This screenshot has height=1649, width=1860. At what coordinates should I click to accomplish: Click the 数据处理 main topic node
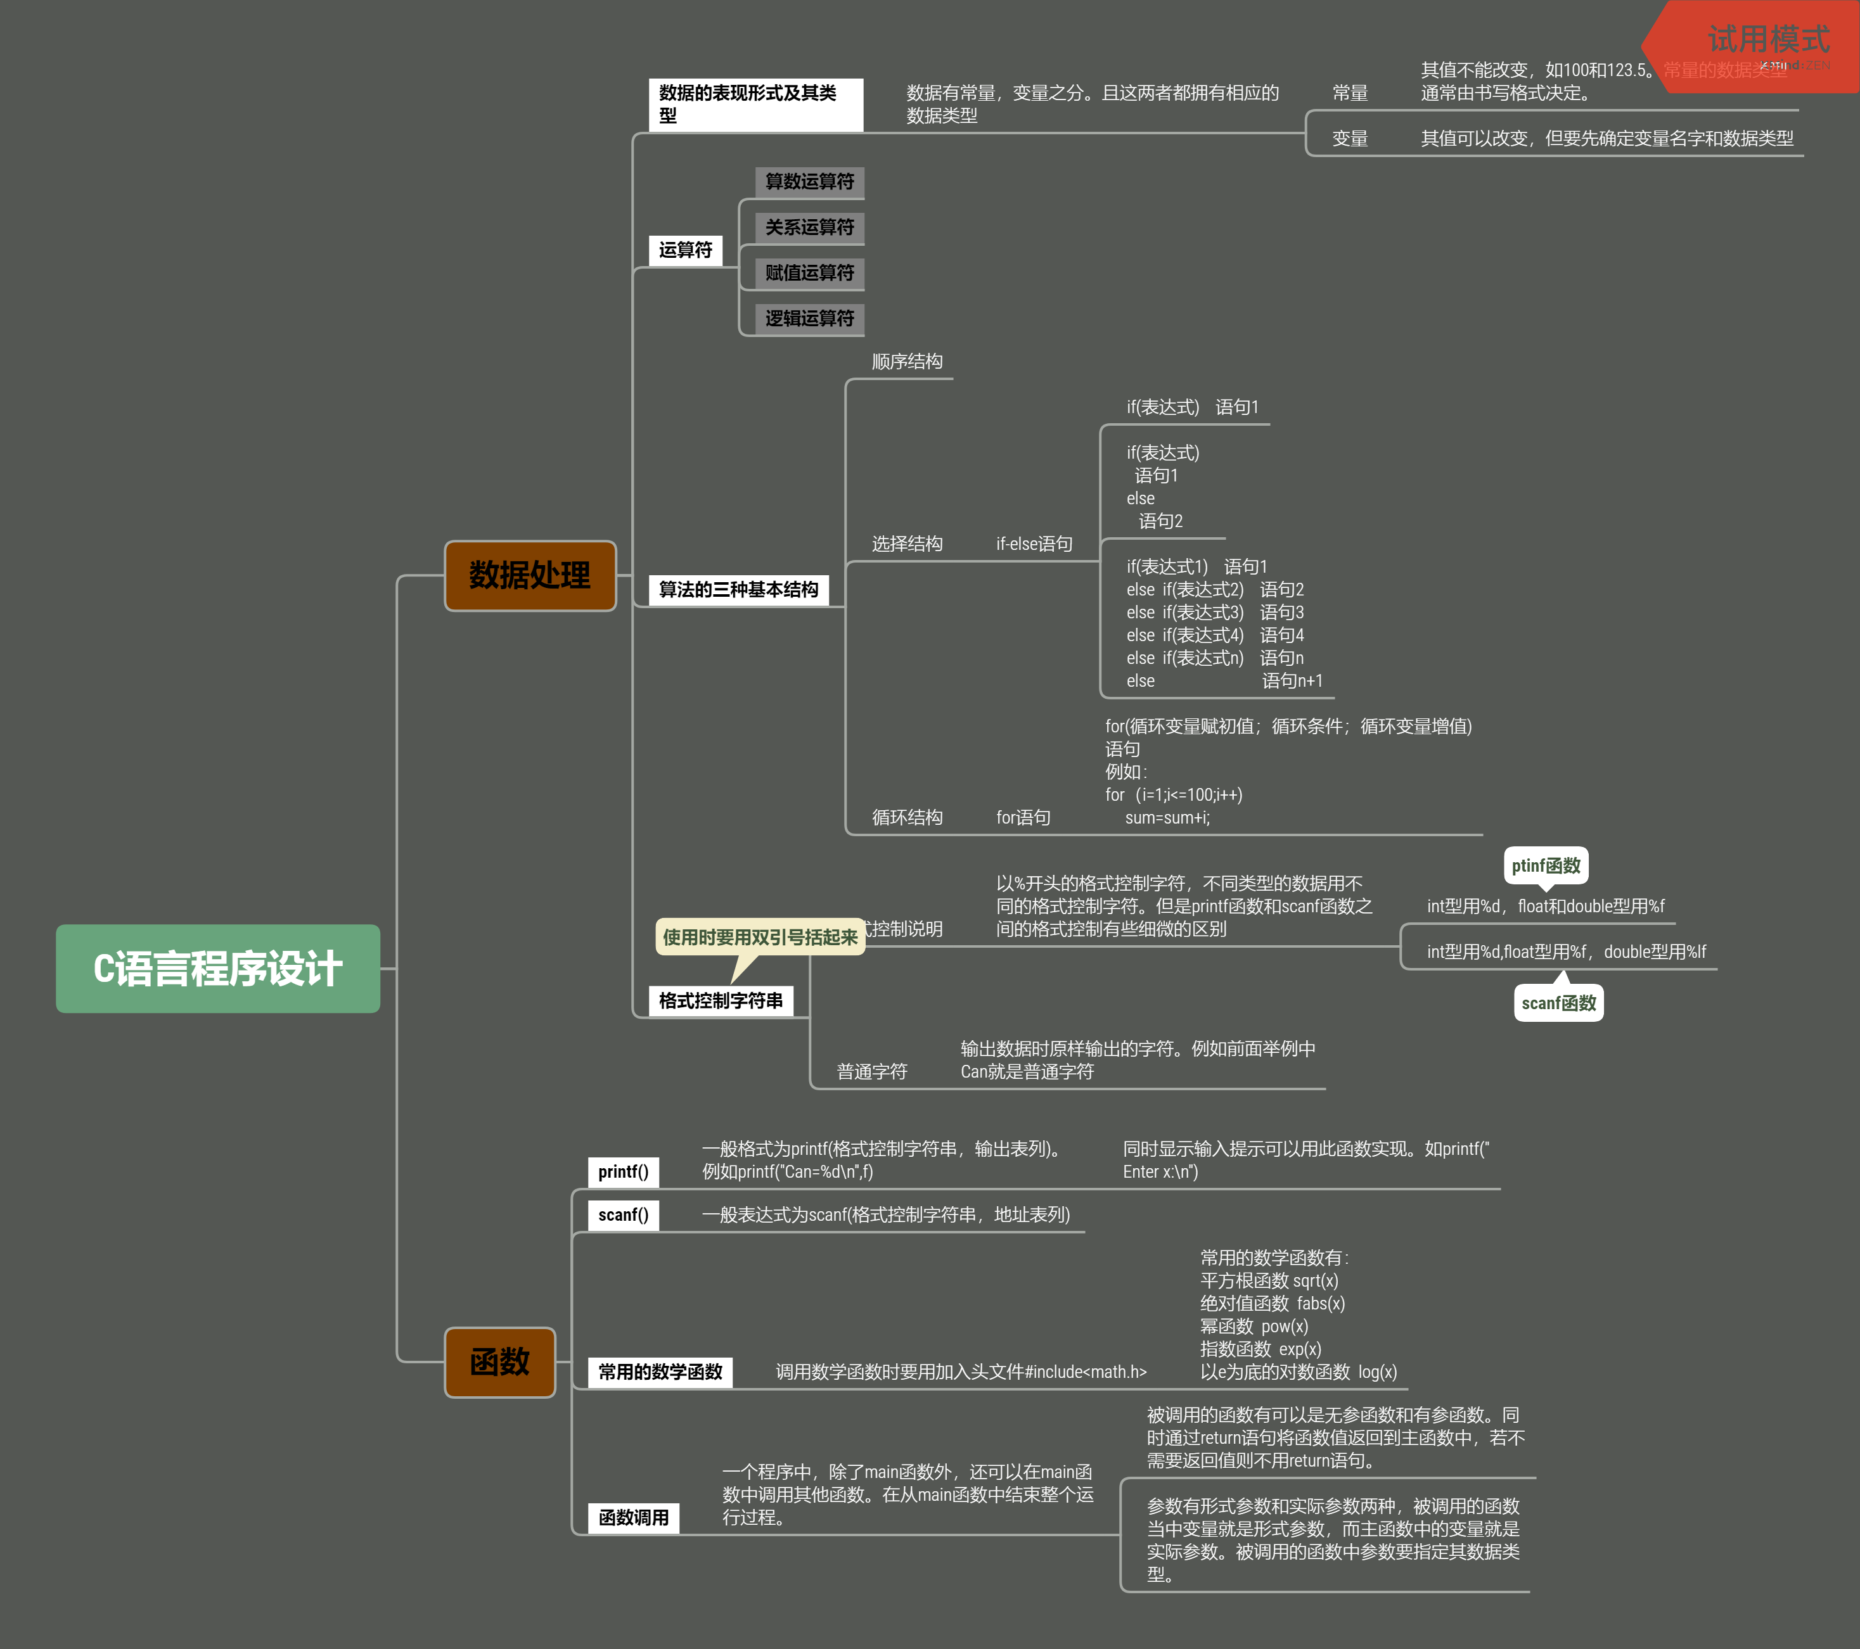tap(530, 576)
